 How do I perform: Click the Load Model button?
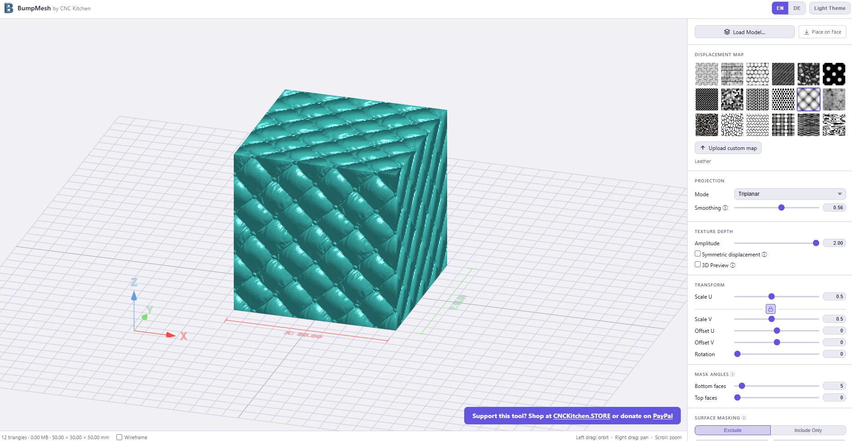745,32
